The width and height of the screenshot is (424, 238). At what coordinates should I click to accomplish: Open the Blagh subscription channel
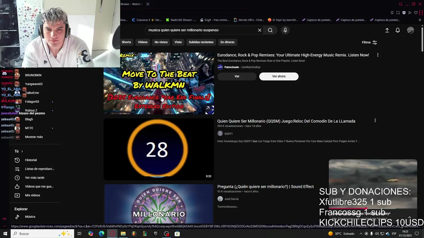click(29, 119)
